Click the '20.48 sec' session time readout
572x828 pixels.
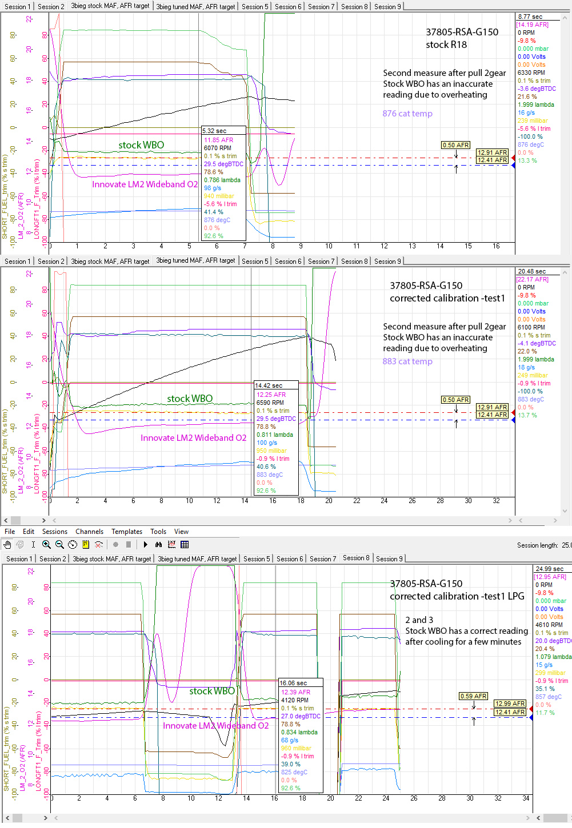coord(531,272)
